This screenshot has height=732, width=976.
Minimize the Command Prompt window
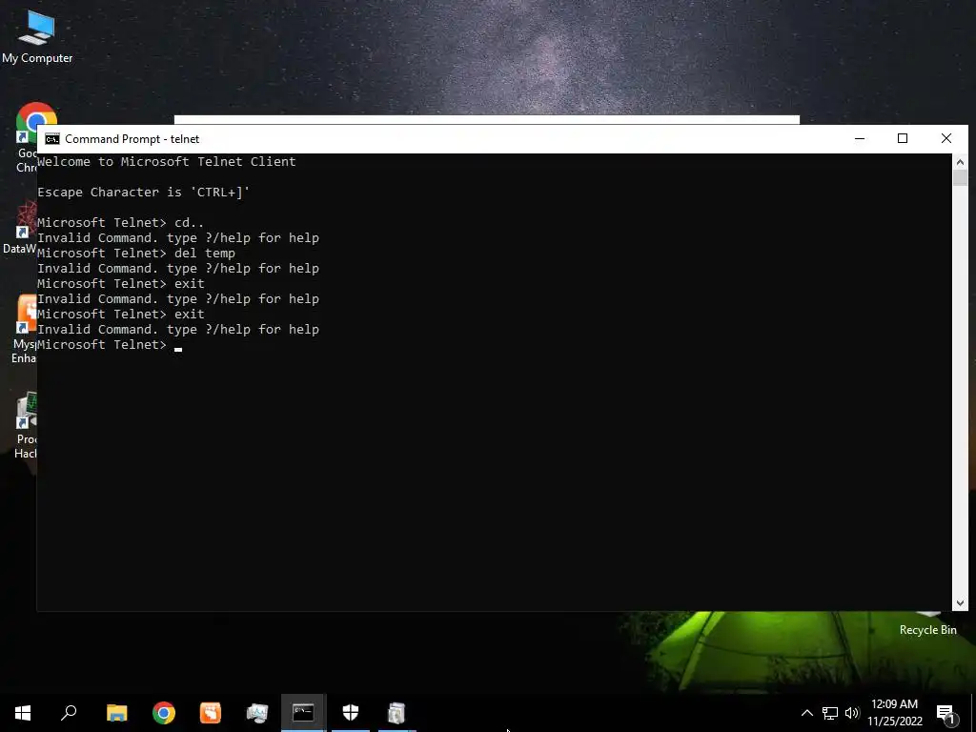[x=860, y=138]
